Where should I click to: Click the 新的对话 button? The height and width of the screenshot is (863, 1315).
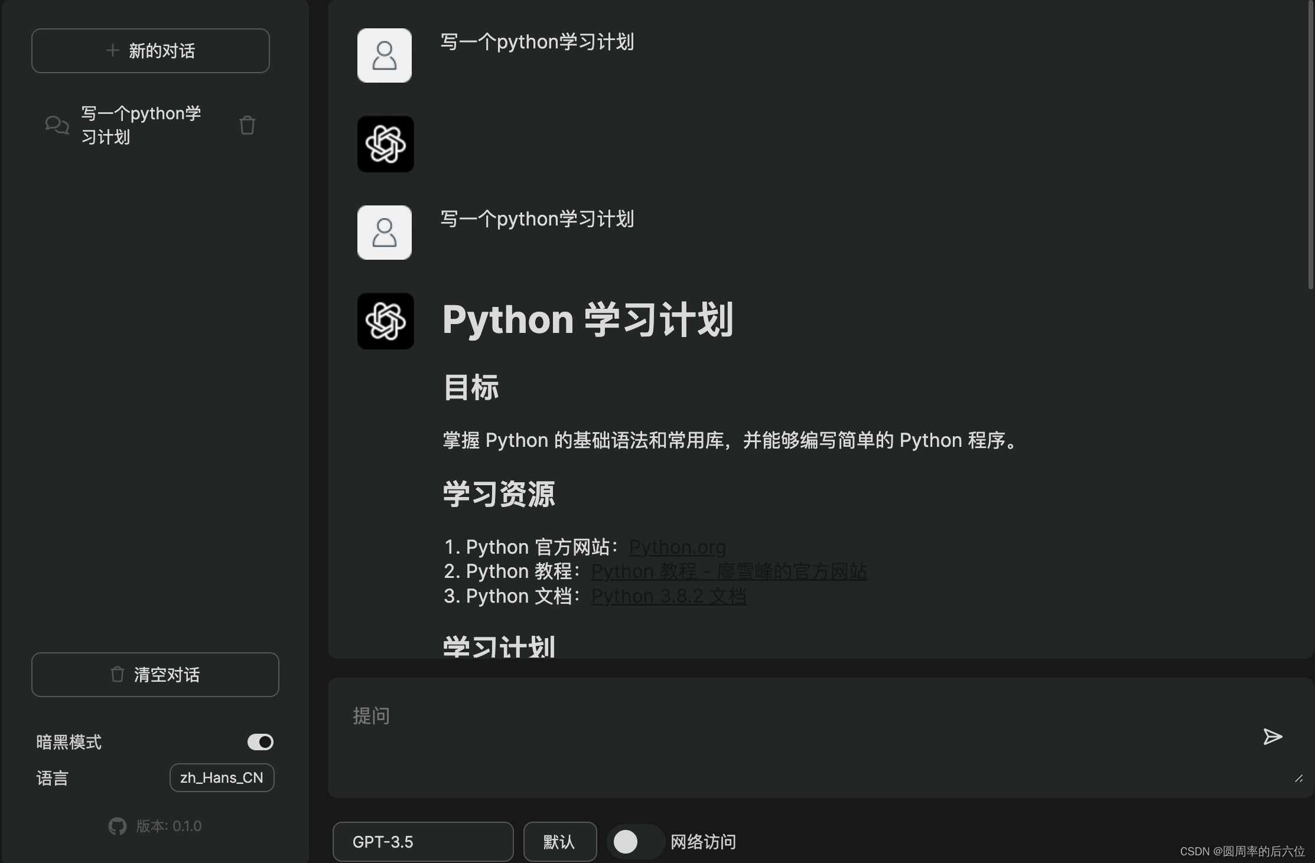(150, 51)
